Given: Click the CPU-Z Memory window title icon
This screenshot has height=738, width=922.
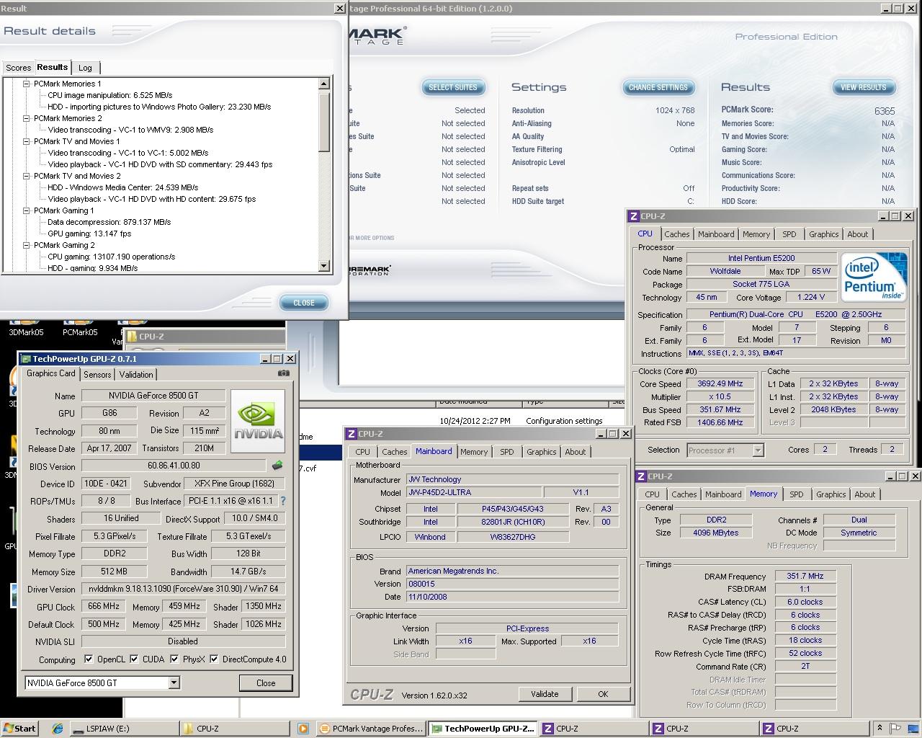Looking at the screenshot, I should click(640, 476).
